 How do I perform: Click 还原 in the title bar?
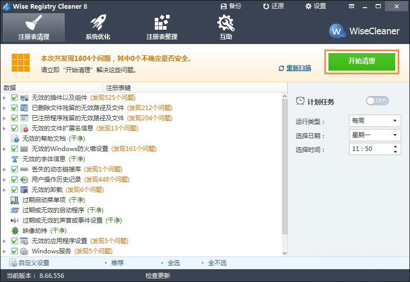tap(274, 6)
